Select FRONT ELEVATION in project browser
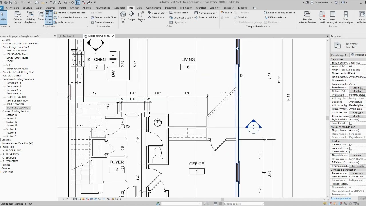 (16, 97)
